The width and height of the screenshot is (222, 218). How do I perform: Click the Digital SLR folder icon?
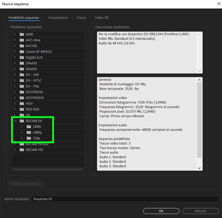[22, 57]
